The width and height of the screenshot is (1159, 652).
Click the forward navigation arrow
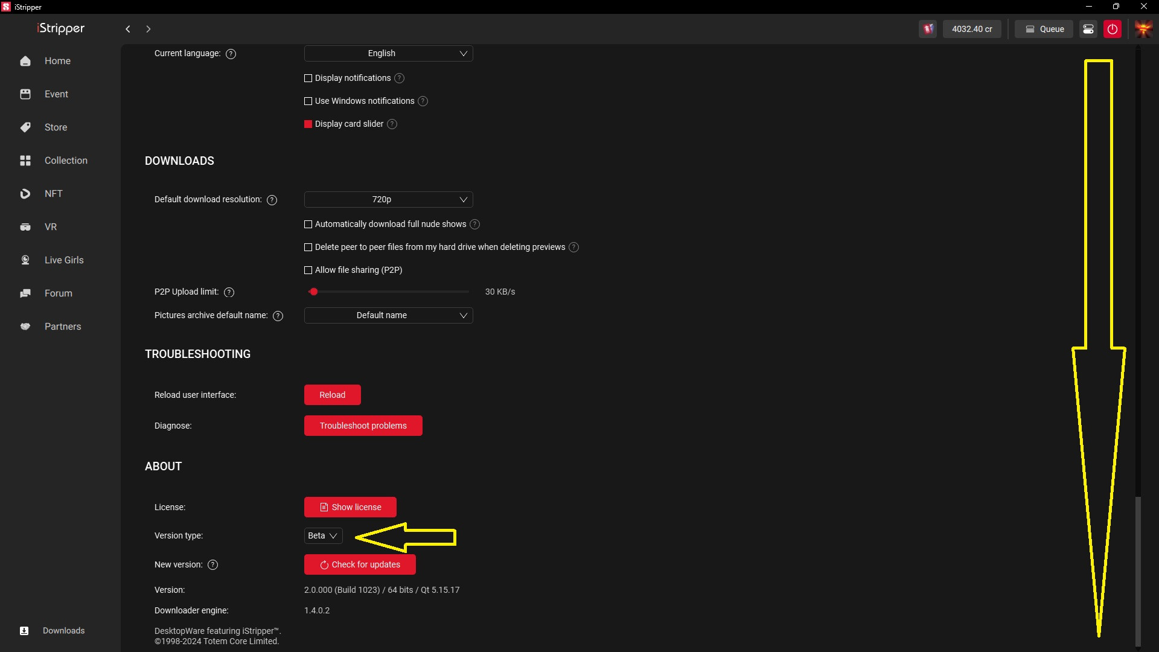click(x=148, y=29)
